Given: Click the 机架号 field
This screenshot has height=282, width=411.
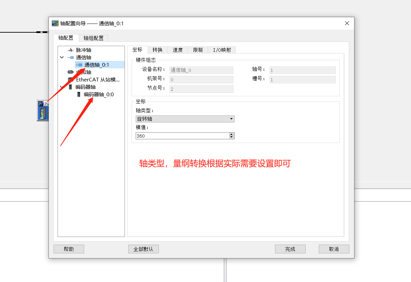Looking at the screenshot, I should [x=201, y=79].
